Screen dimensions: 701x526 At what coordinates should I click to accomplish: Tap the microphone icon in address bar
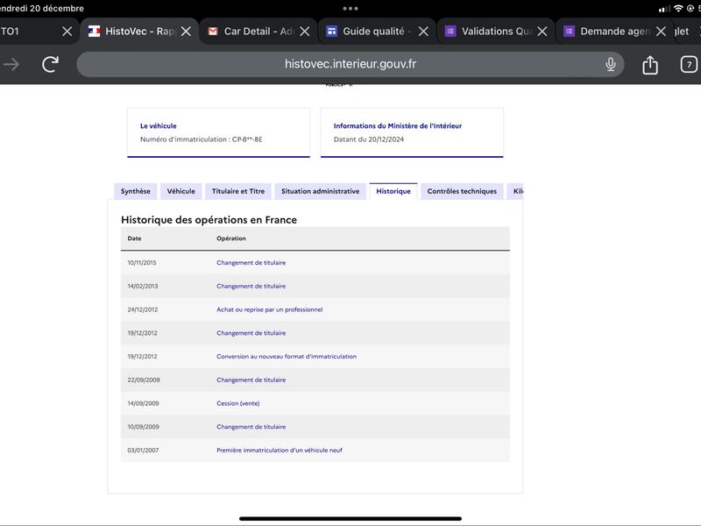610,64
